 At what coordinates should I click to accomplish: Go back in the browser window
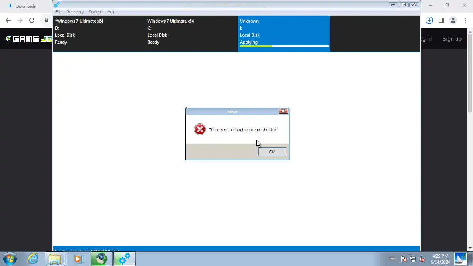point(8,20)
